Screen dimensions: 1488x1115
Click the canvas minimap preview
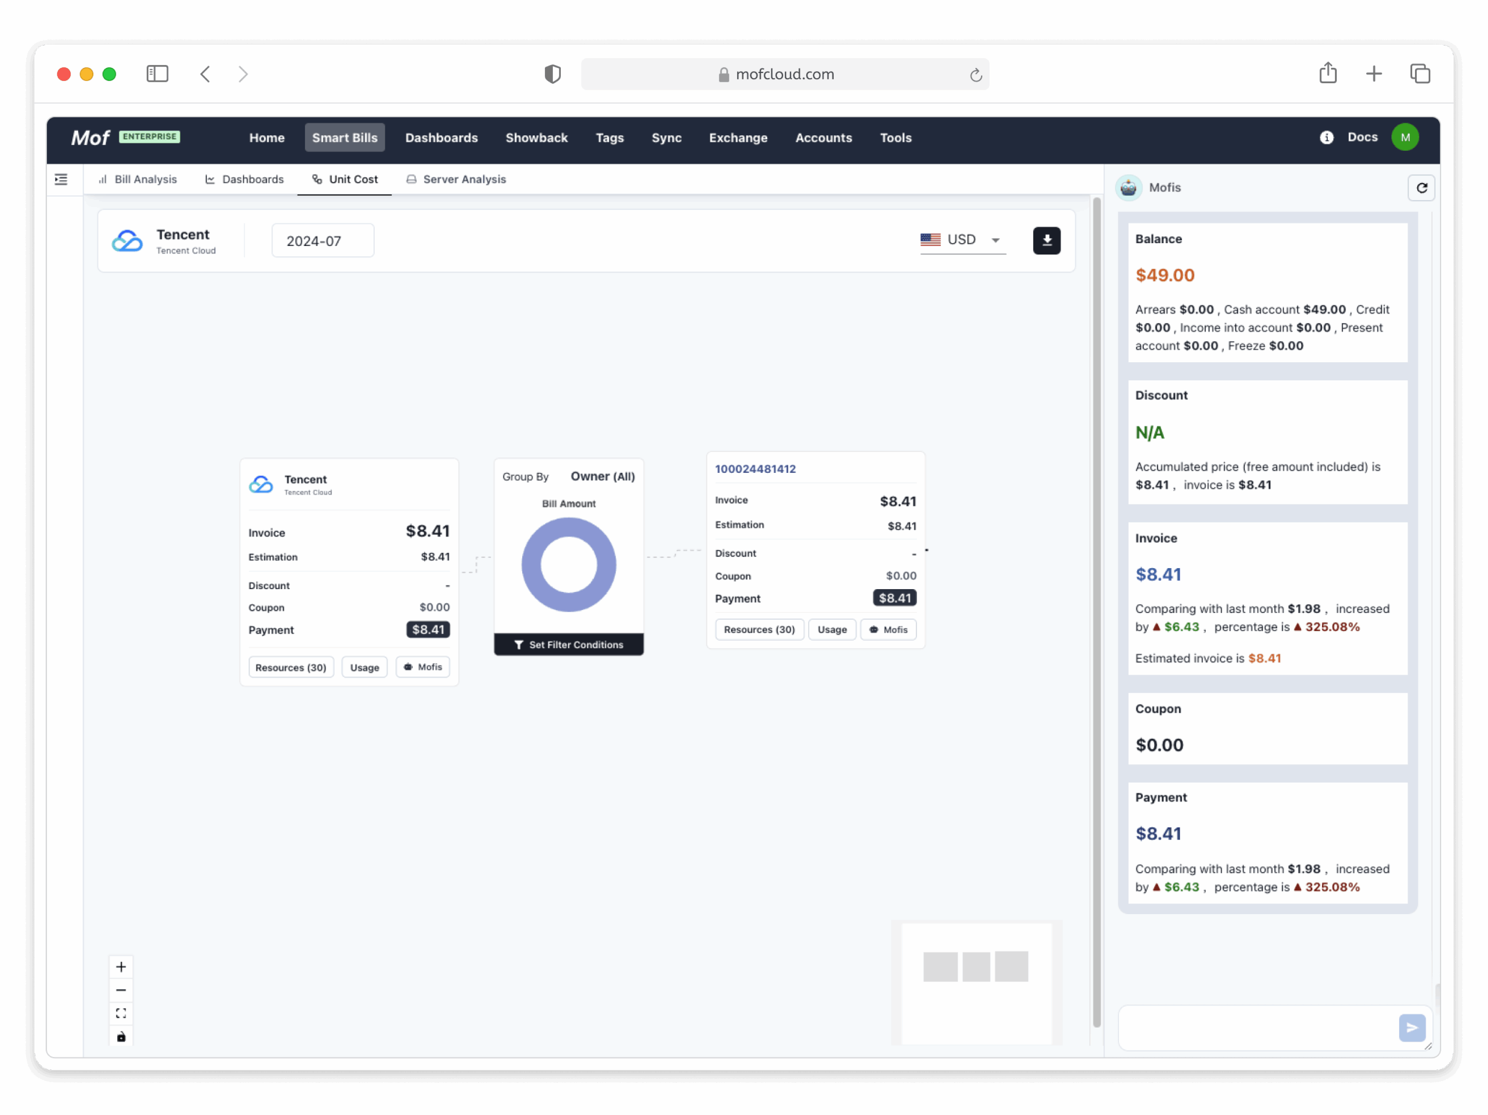point(977,983)
